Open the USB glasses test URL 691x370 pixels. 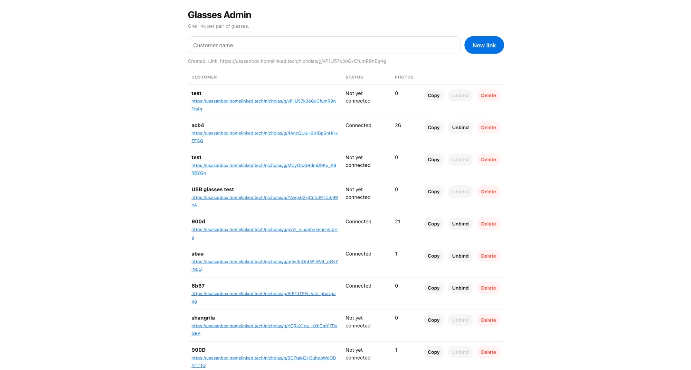[264, 201]
